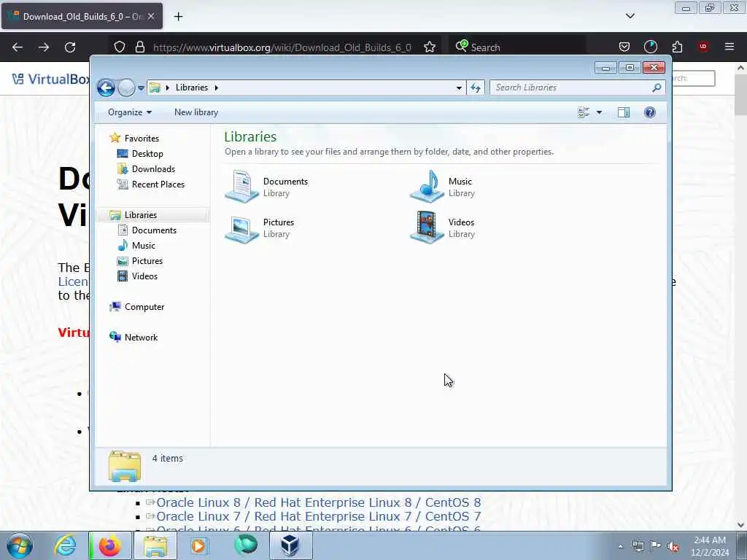Screen dimensions: 747x560
Task: Reload the page in Firefox
Action: pyautogui.click(x=70, y=47)
